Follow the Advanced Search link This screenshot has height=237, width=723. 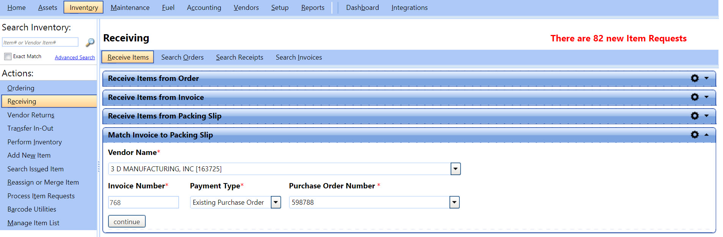75,57
